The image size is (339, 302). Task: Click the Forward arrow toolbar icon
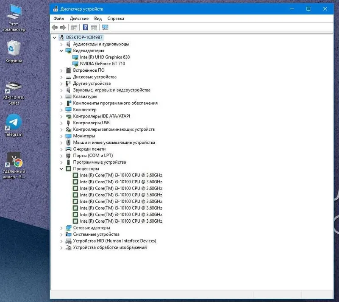point(63,28)
